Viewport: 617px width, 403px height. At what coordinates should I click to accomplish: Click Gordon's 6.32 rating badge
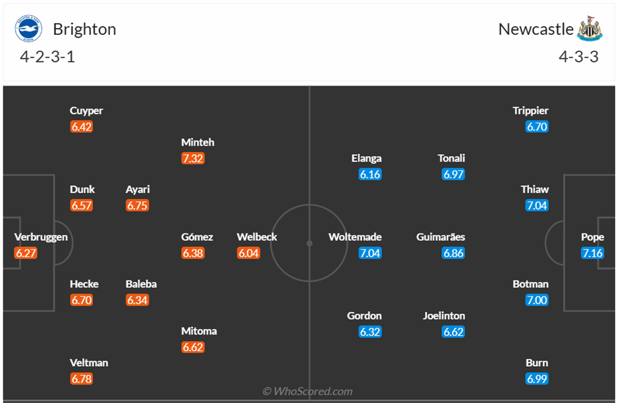[x=370, y=332]
